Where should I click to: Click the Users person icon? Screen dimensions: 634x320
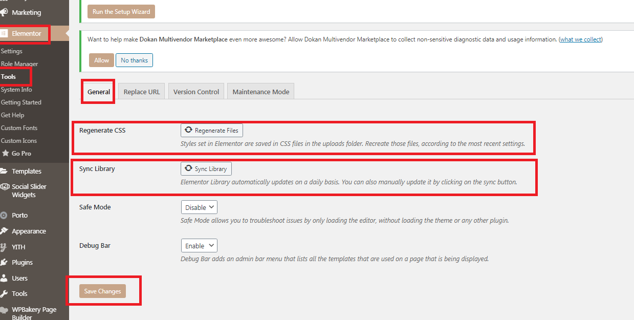click(4, 279)
